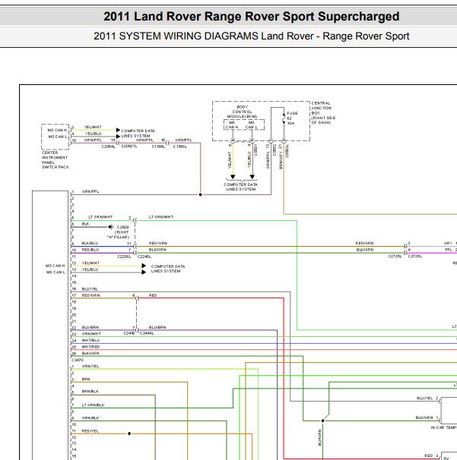Select connector label 'C1160L'
The image size is (457, 460).
click(x=180, y=147)
